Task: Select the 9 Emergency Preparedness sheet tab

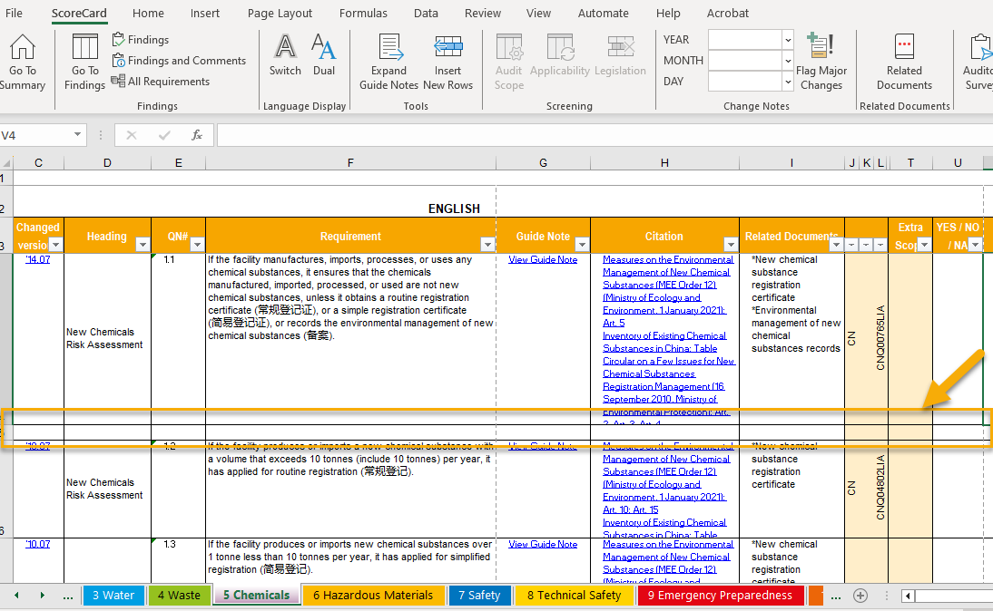Action: tap(720, 596)
